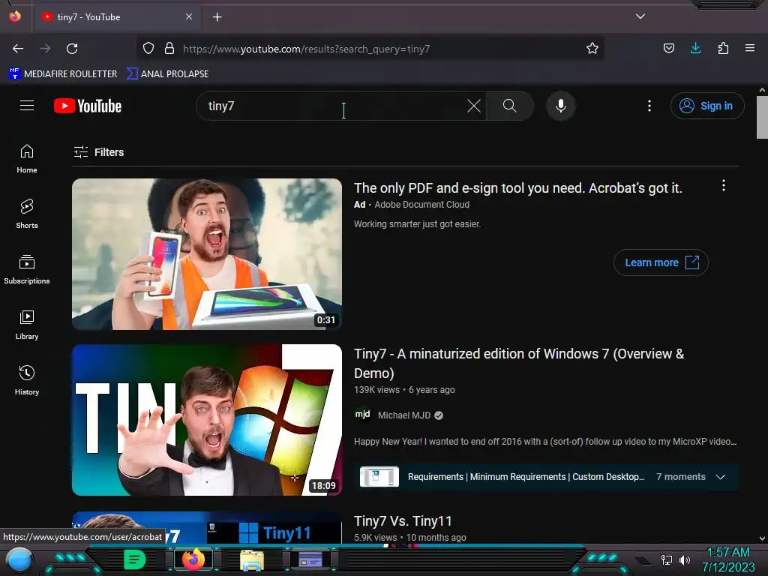Go back with the browser back arrow
This screenshot has height=576, width=768.
click(18, 49)
